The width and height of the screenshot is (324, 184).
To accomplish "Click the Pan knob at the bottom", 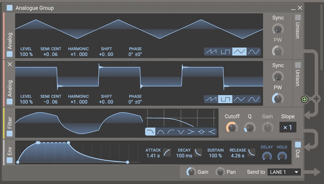I will [220, 172].
